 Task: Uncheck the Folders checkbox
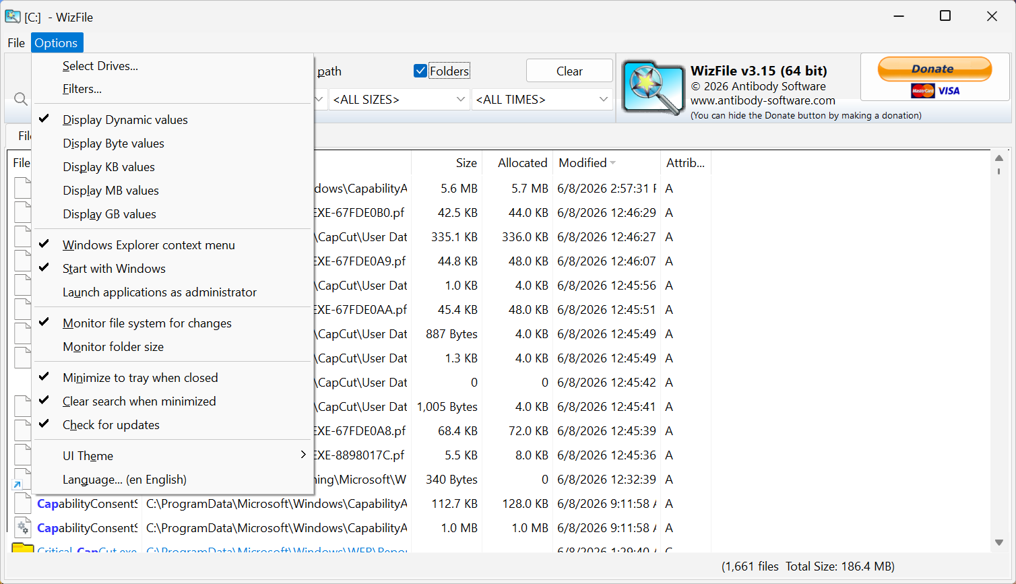point(420,71)
